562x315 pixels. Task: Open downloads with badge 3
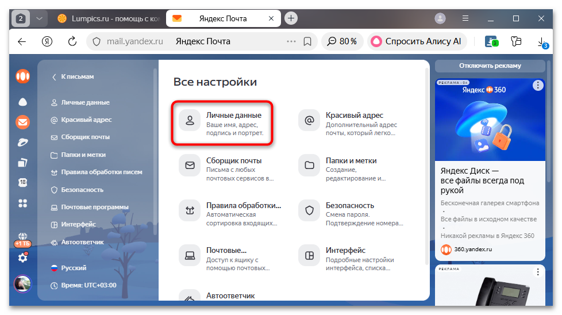542,43
